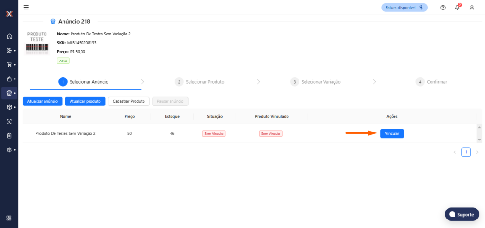Open the grid apps icon at sidebar bottom
485x228 pixels.
coord(9,218)
